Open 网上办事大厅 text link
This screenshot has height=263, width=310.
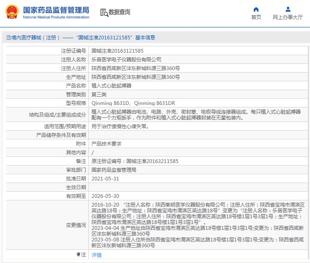pos(288,17)
